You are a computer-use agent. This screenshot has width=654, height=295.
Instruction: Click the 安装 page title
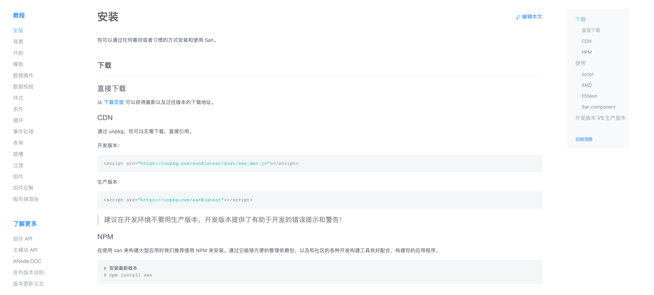coord(108,17)
